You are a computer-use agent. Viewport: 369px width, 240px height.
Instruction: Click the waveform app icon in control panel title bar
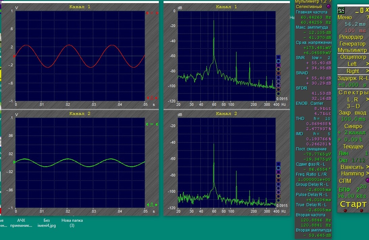tap(341, 10)
